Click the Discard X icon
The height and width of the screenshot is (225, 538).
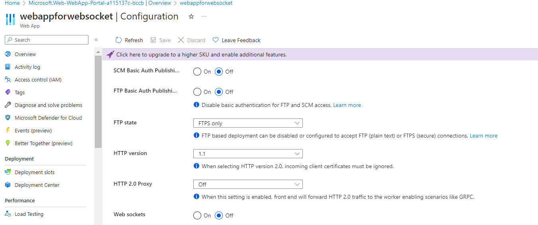[181, 40]
